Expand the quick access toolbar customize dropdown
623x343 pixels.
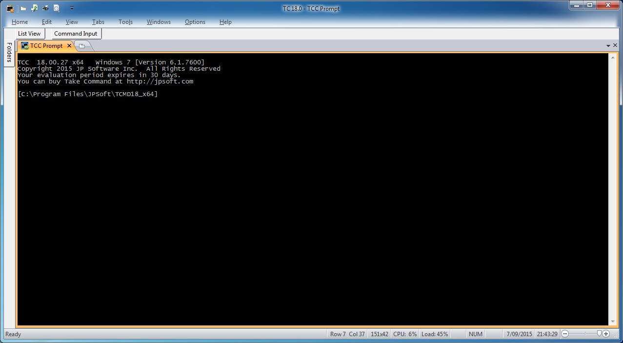pyautogui.click(x=72, y=8)
